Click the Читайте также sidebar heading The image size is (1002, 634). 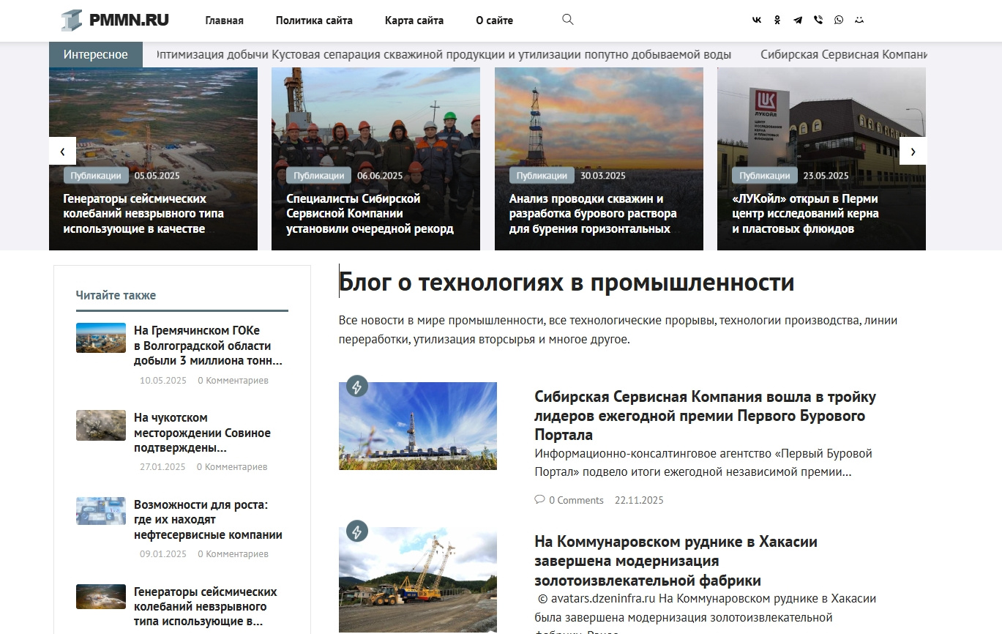coord(116,295)
